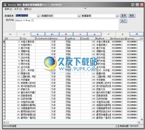The image size is (145, 130).
Task: Click horizontal scrollbar right arrow
Action: pyautogui.click(x=139, y=122)
